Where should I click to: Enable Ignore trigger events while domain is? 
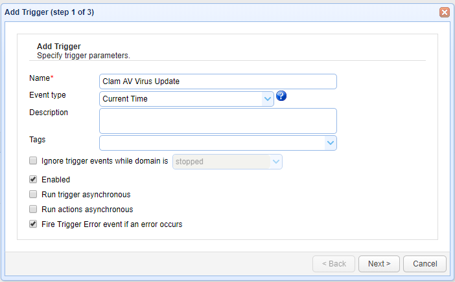33,161
